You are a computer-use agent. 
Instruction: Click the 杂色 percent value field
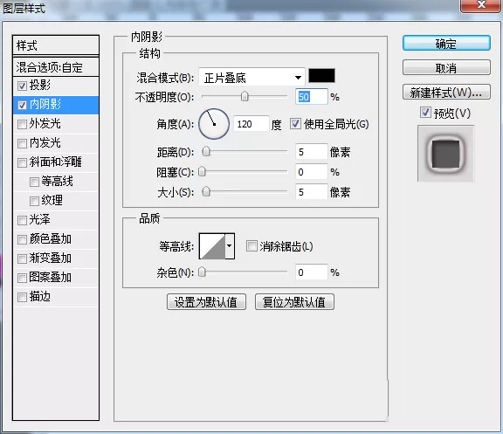(312, 272)
